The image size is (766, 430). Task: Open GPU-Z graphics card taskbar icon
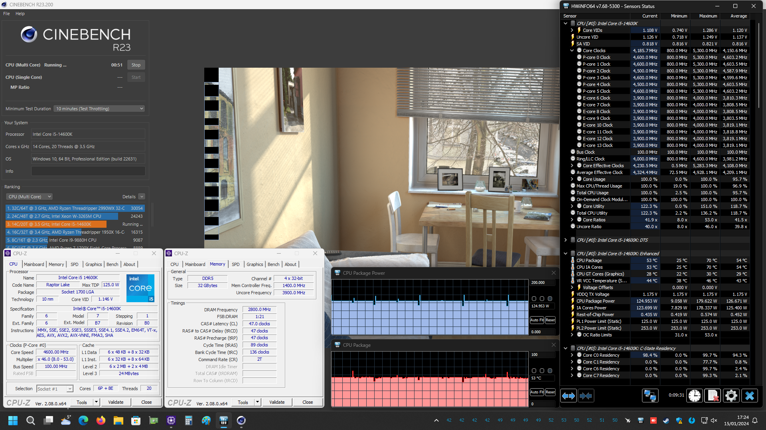point(154,420)
